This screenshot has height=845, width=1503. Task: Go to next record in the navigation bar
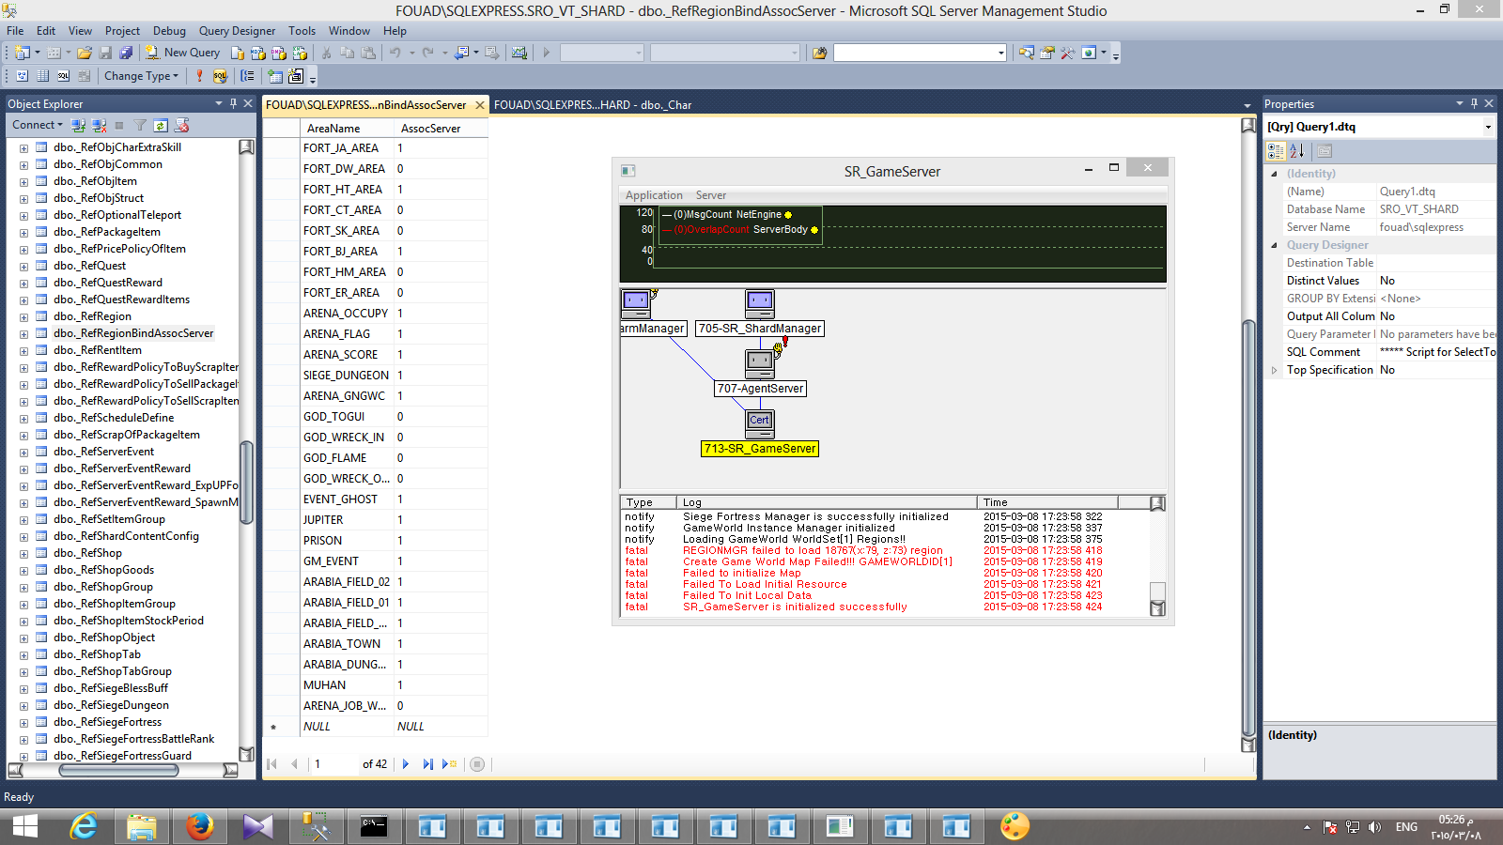click(406, 764)
